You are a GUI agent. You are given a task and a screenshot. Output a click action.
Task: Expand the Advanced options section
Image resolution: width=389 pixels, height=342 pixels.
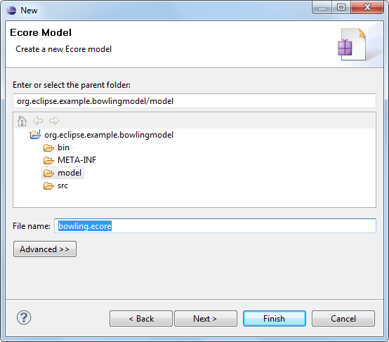45,249
